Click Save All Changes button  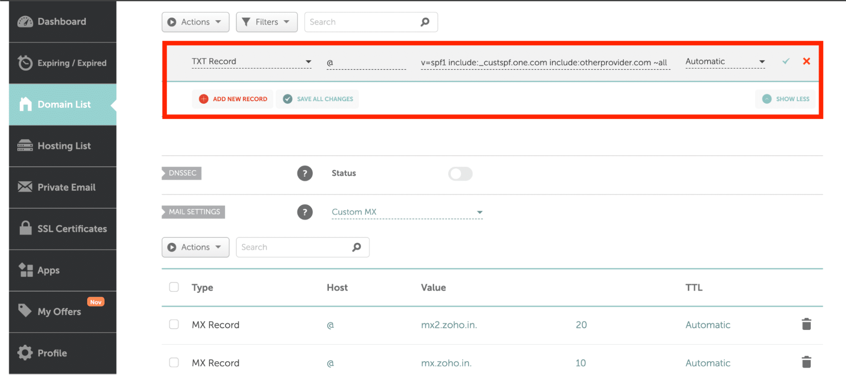point(318,99)
